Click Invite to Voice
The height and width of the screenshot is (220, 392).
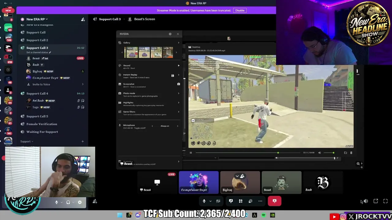click(x=41, y=84)
